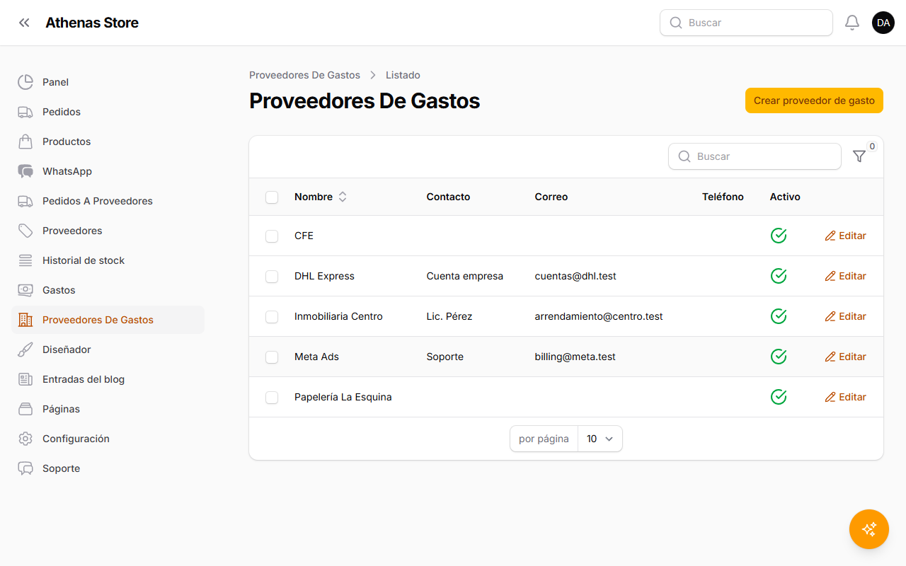Edit the CFE provider

tap(845, 236)
